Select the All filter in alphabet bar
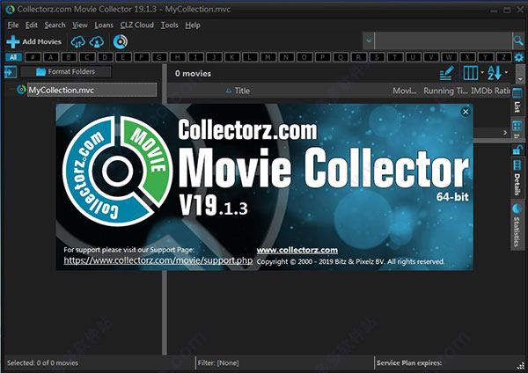 (x=13, y=57)
